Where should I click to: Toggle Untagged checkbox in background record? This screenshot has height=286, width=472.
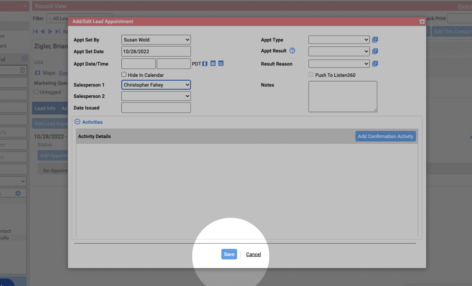click(36, 92)
